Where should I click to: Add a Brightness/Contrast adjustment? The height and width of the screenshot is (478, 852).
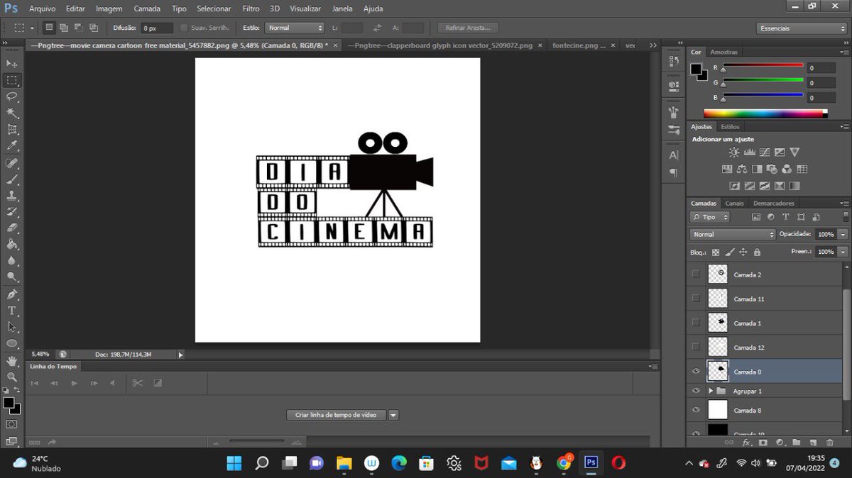point(734,152)
